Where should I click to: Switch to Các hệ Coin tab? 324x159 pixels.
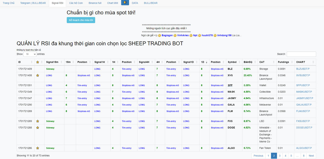(76, 3)
